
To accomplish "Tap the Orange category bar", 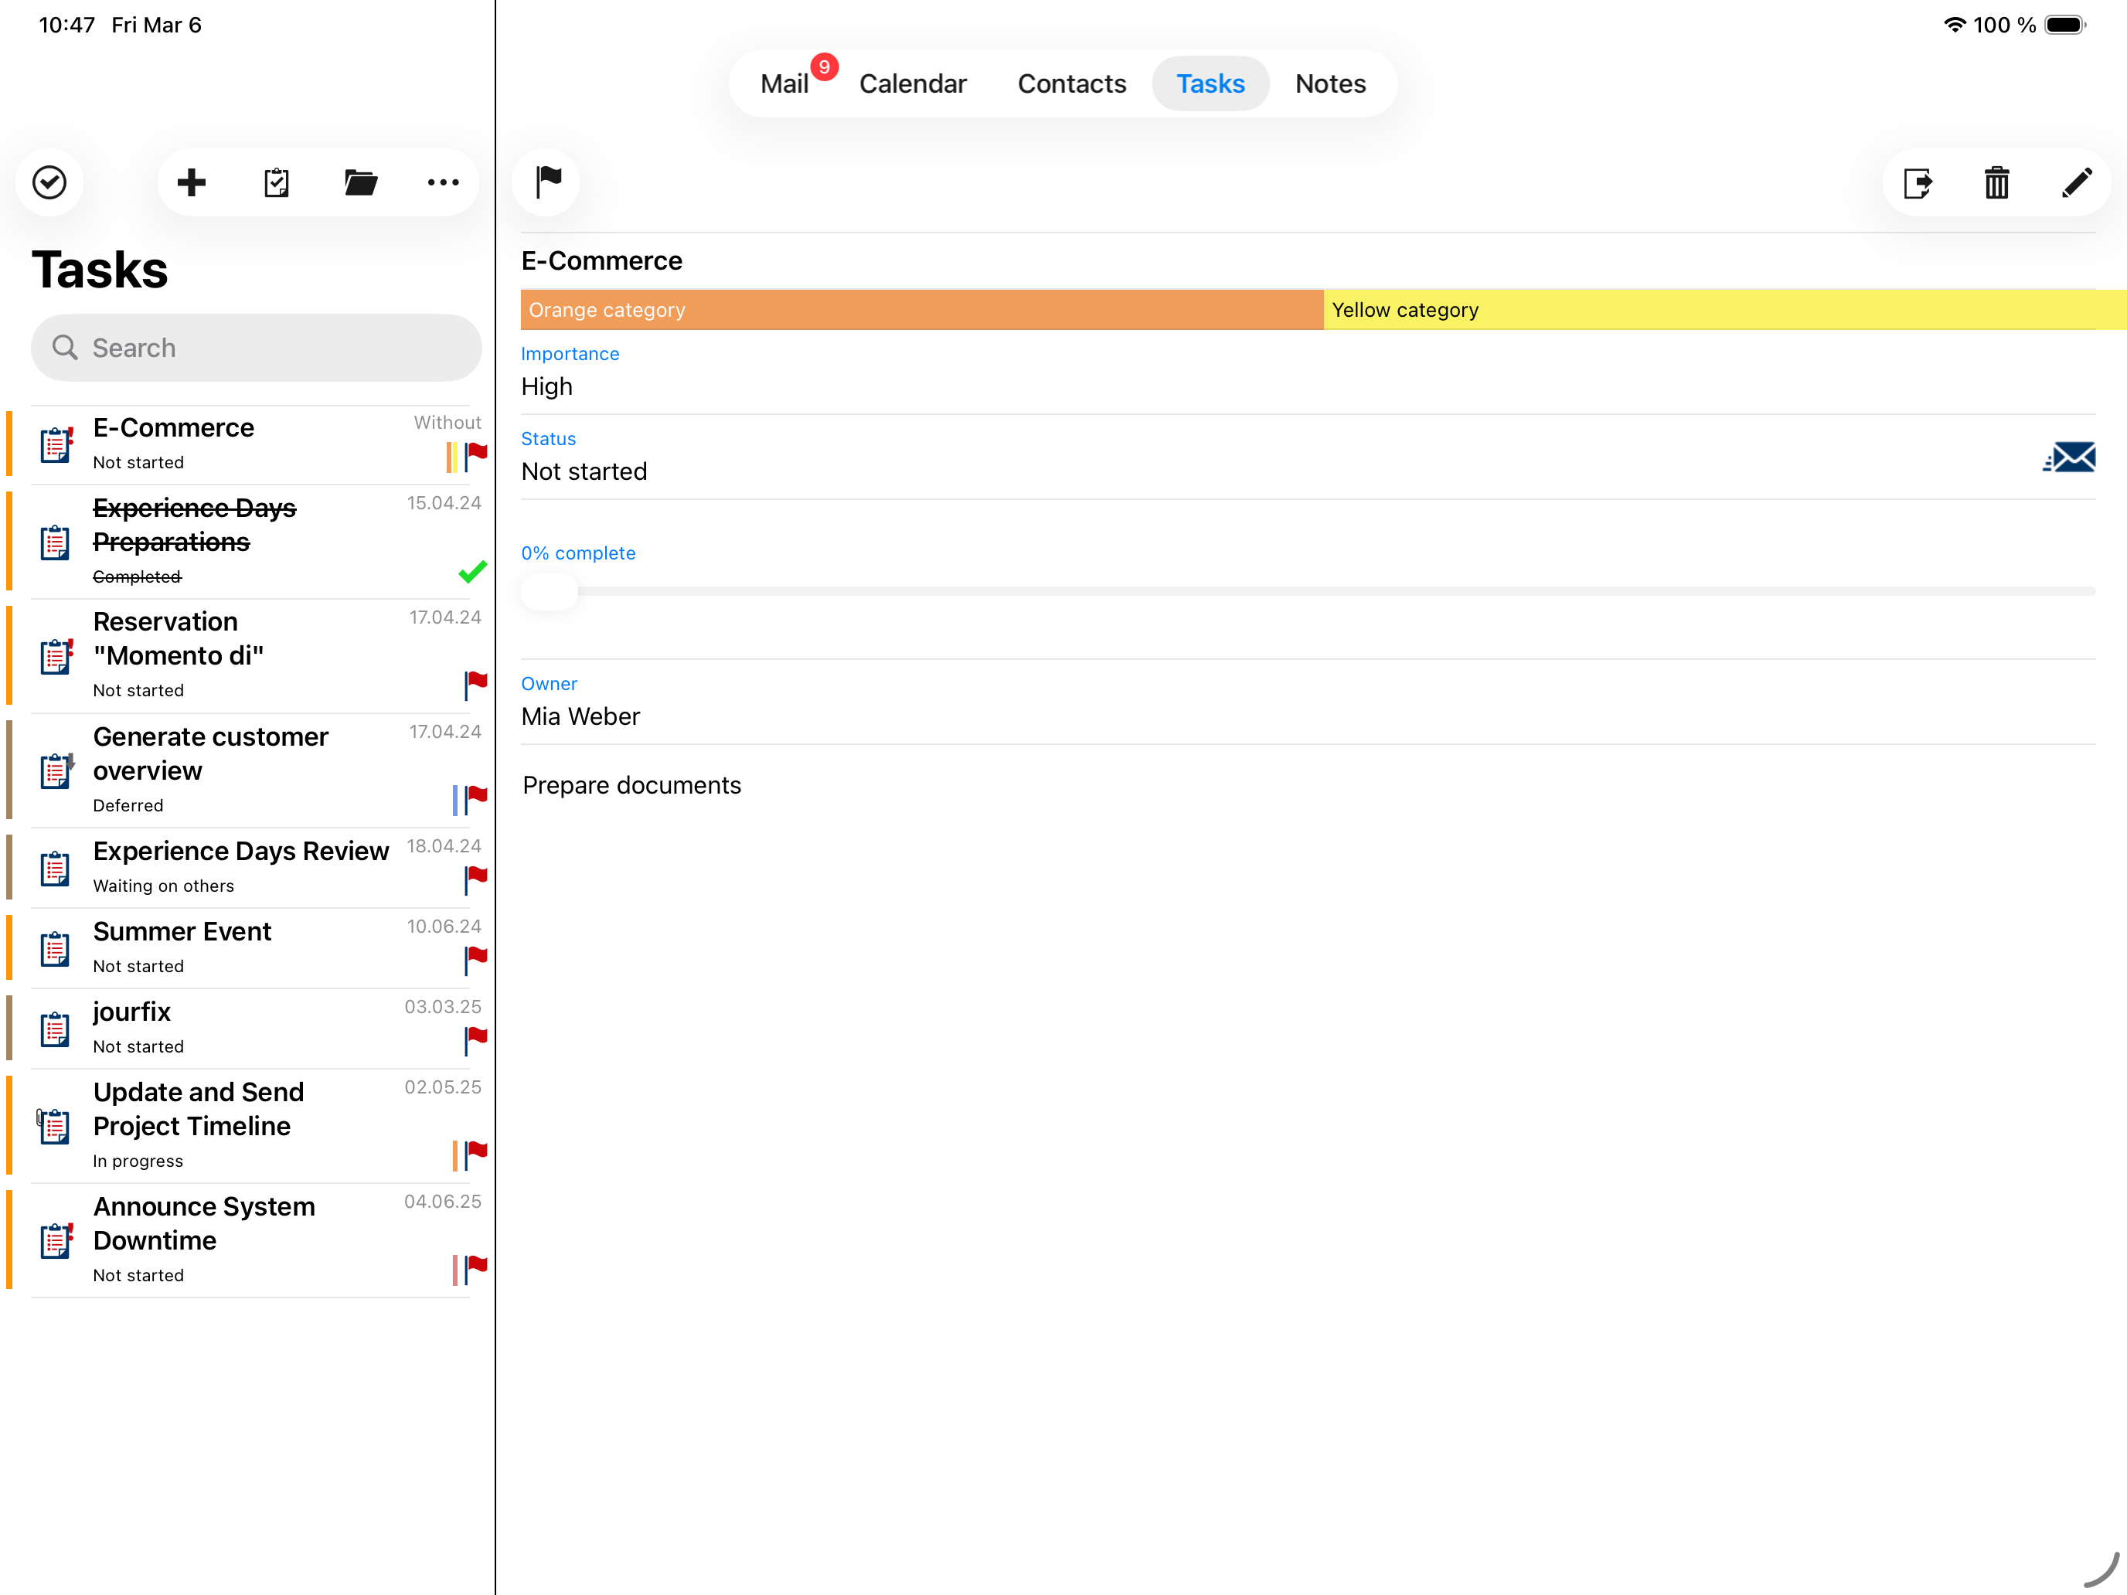I will [921, 310].
